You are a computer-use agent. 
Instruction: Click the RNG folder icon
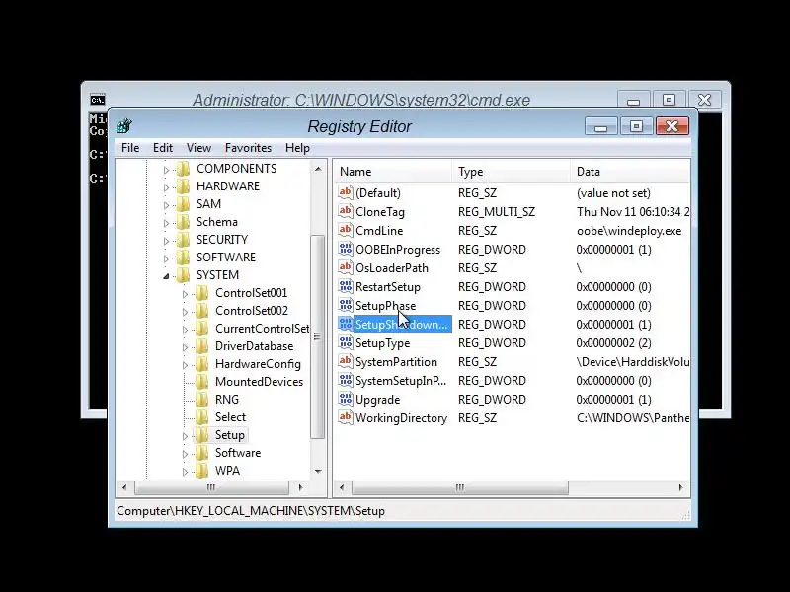(202, 400)
